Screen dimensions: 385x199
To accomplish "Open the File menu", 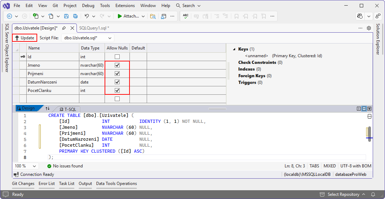I will pyautogui.click(x=17, y=5).
